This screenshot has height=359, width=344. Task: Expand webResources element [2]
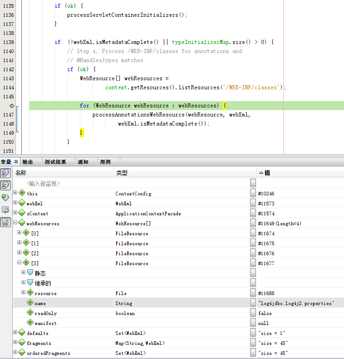point(19,252)
